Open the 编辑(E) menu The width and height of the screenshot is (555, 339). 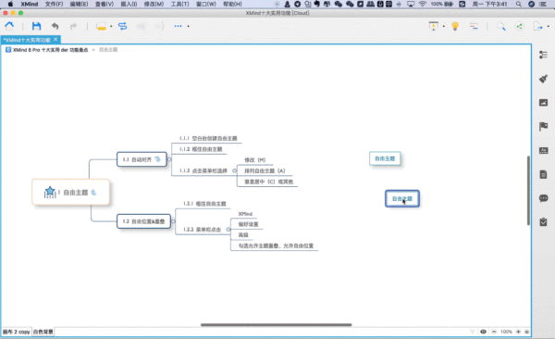[79, 5]
